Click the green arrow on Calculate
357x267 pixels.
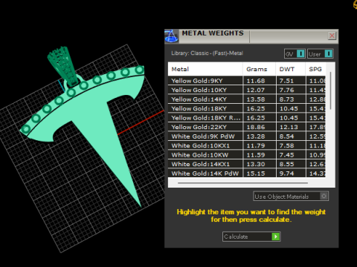(x=276, y=237)
